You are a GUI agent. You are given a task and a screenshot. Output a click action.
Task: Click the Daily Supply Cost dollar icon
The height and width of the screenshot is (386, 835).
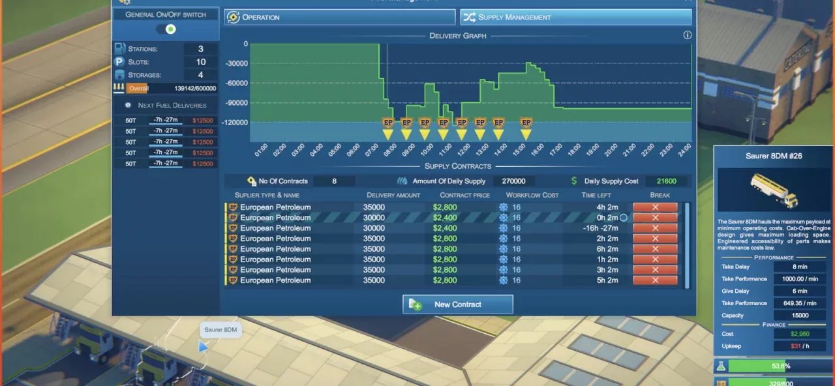574,181
